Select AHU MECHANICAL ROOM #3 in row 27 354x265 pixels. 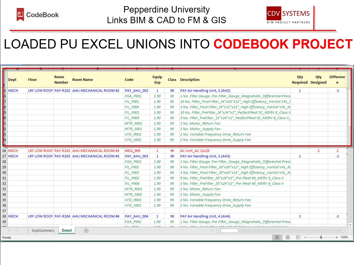98,156
